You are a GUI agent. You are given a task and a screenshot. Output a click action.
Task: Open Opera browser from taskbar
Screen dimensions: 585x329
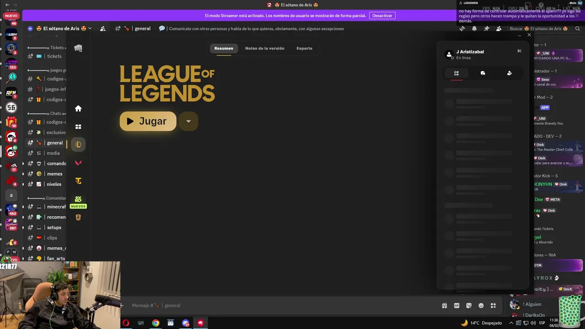point(126,323)
